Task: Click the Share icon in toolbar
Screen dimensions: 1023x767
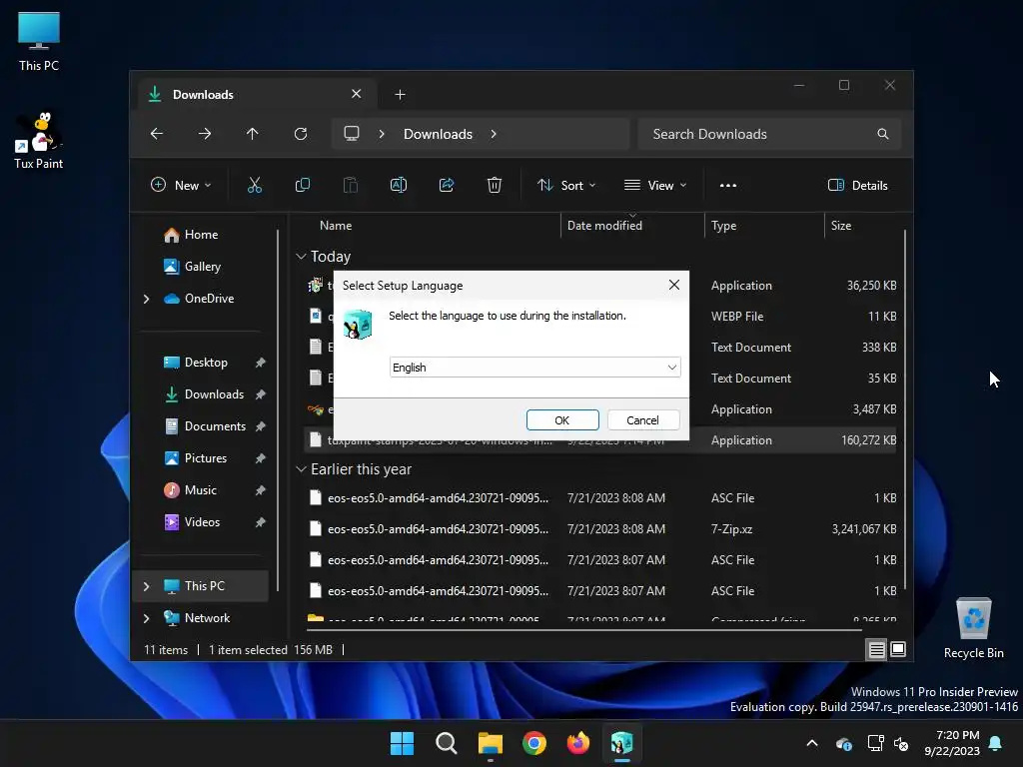Action: point(447,185)
